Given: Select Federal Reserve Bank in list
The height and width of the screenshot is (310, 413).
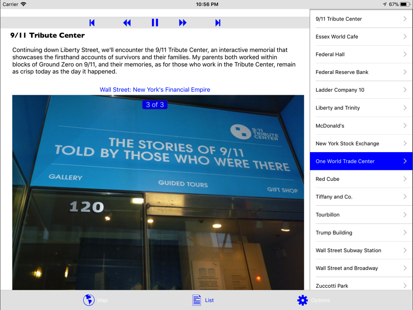Looking at the screenshot, I should tap(361, 72).
